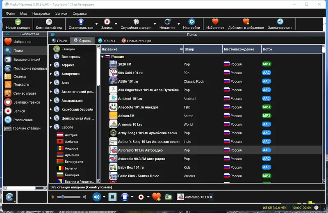This screenshot has height=213, width=328.
Task: Adjust the volume slider in player bar
Action: click(68, 197)
